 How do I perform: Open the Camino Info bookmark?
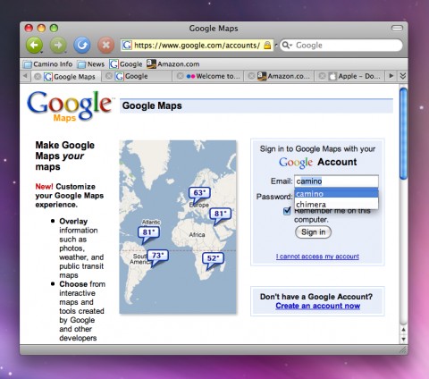tap(48, 64)
